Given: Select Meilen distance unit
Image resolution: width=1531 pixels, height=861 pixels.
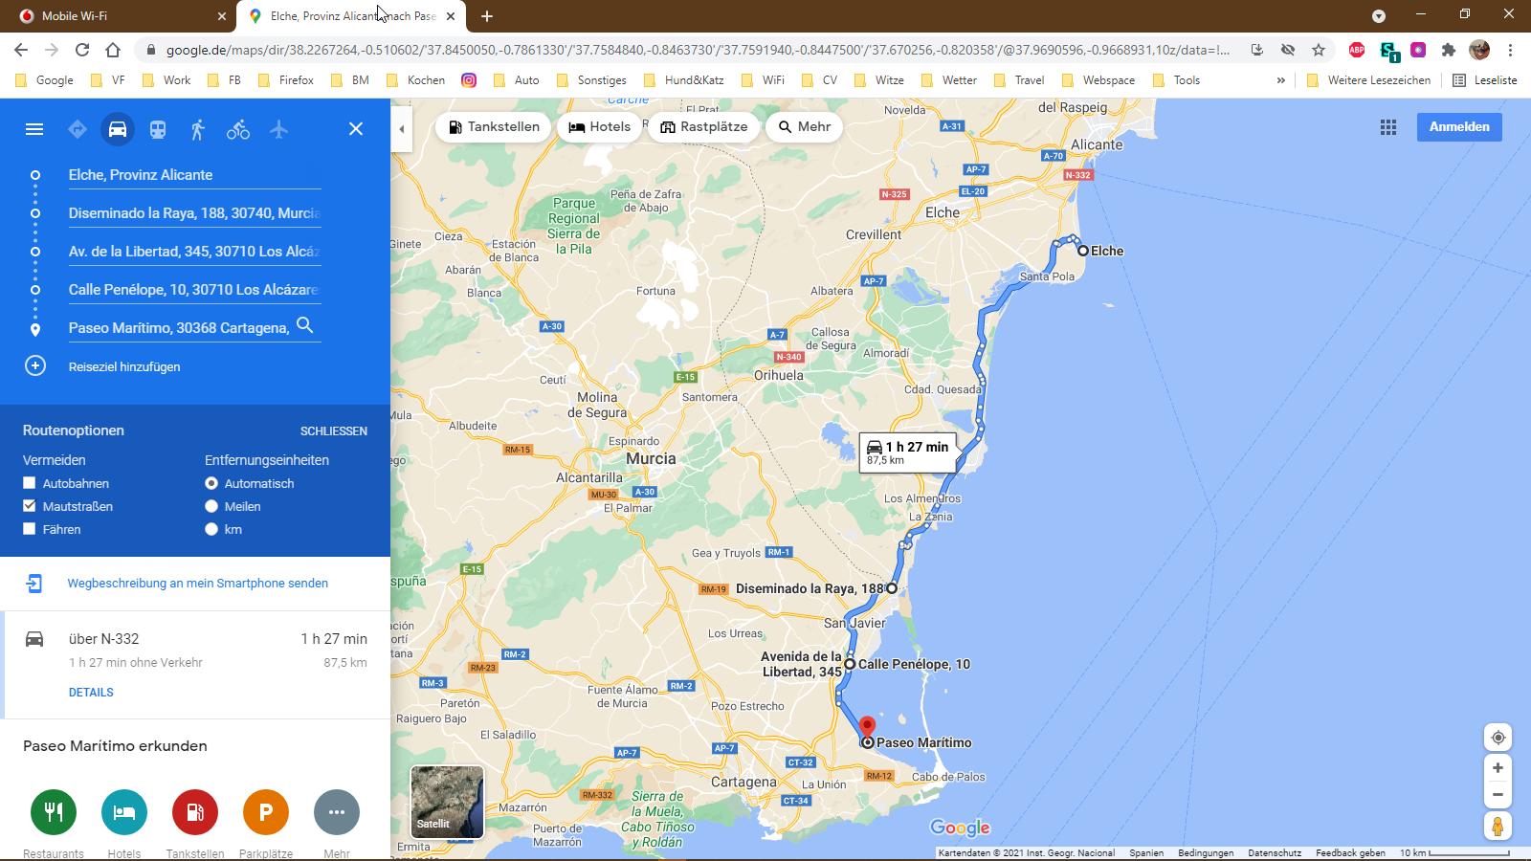Looking at the screenshot, I should (x=211, y=506).
